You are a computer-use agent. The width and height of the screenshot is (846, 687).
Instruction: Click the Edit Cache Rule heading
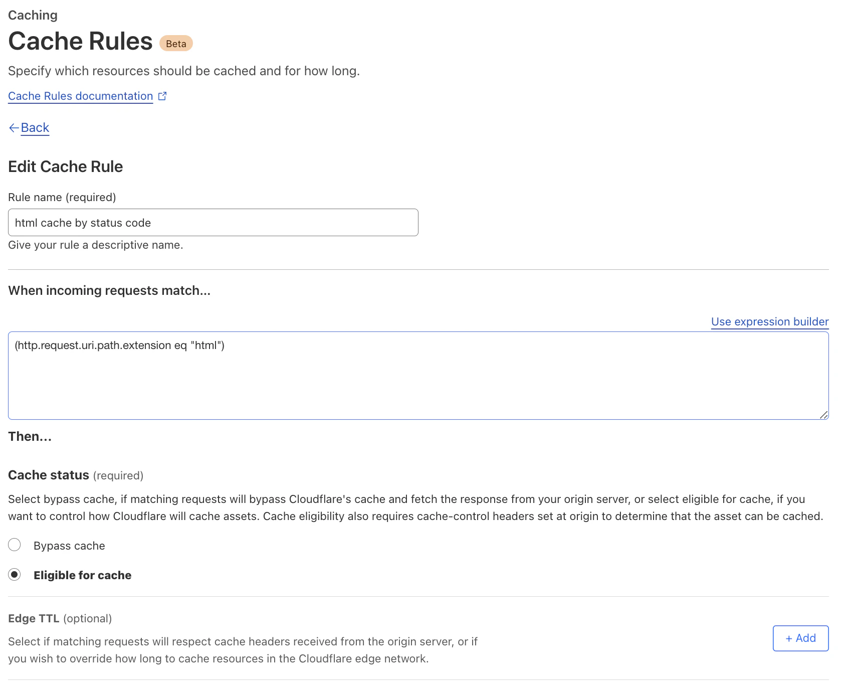pos(66,166)
